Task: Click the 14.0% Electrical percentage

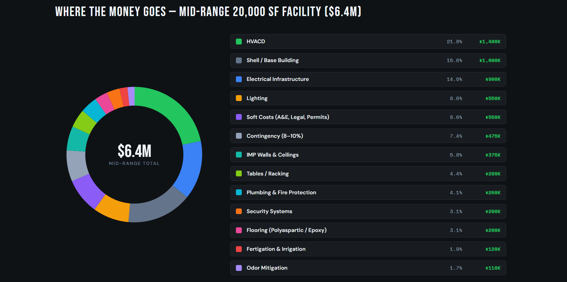Action: (x=454, y=79)
